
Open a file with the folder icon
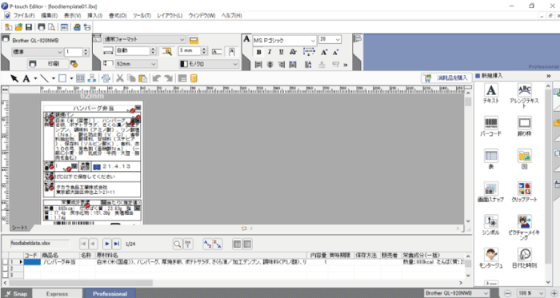click(x=19, y=27)
